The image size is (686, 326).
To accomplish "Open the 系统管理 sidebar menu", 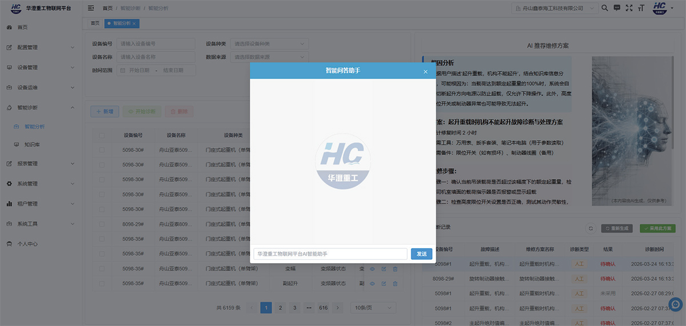I will pyautogui.click(x=40, y=184).
